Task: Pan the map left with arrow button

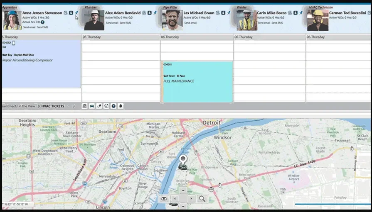Action: (x=175, y=198)
